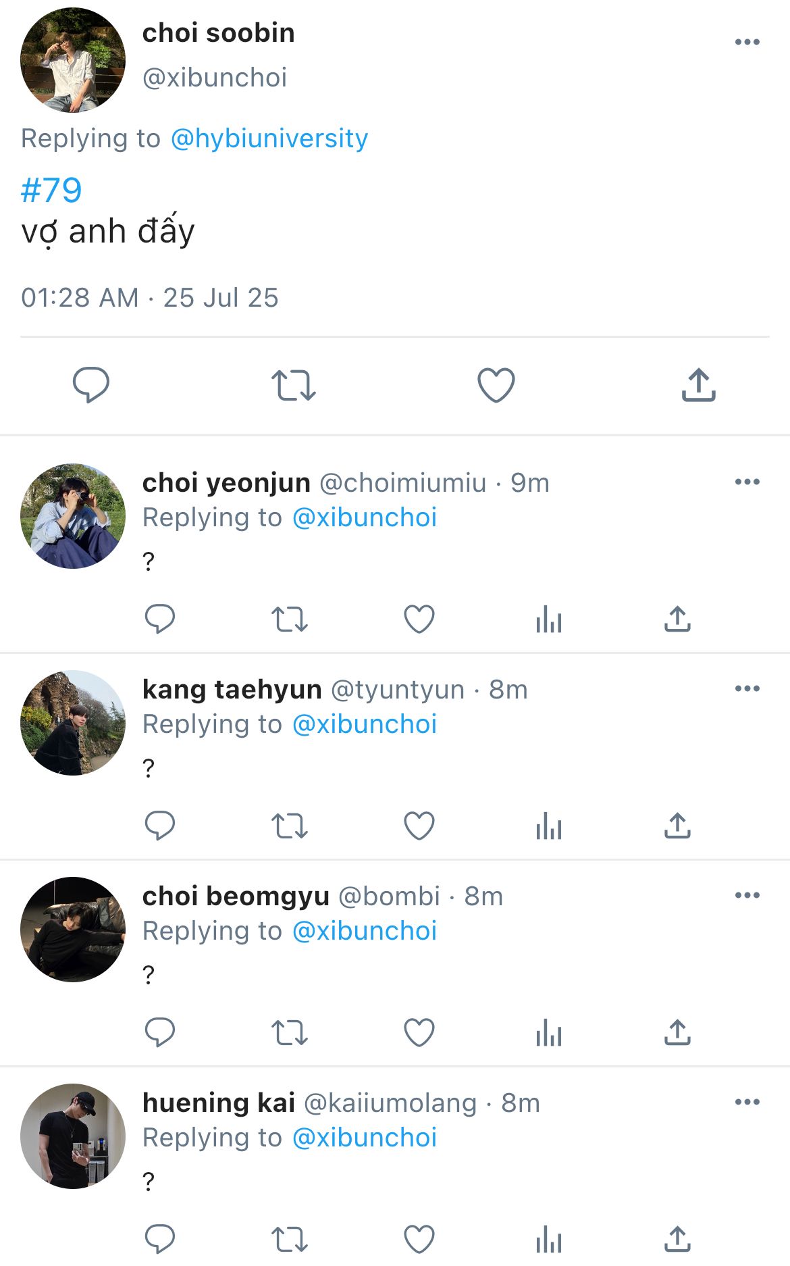
Task: Like kang taehyun's reply
Action: point(419,826)
